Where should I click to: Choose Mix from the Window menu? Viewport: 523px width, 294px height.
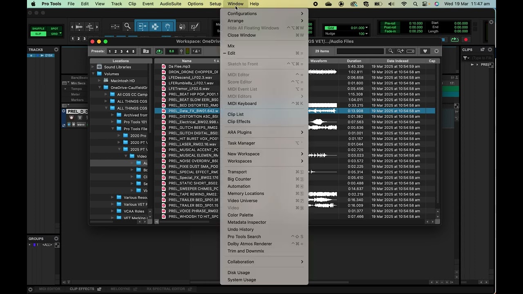coord(264,46)
